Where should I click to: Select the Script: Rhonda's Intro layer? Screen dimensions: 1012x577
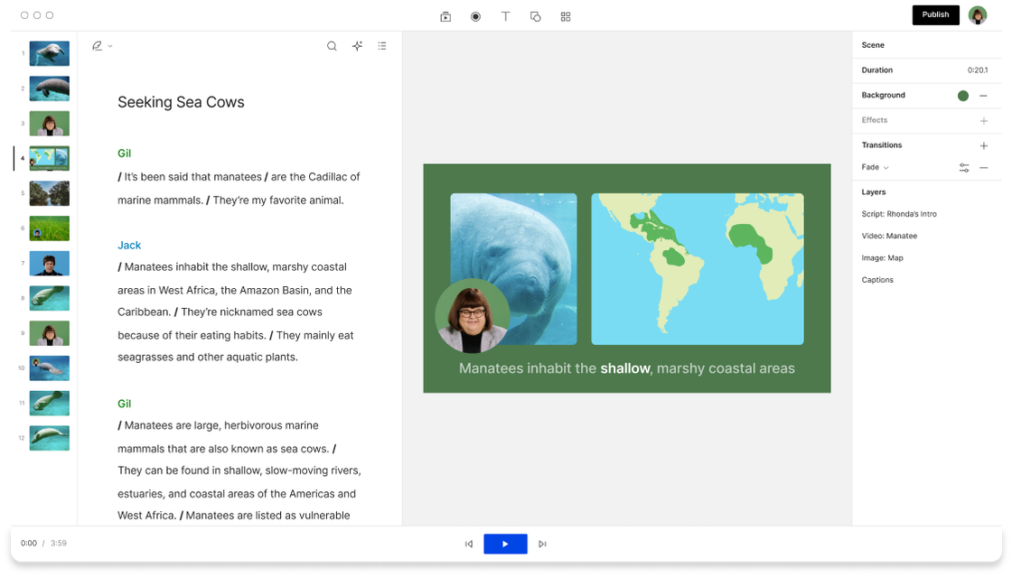[898, 214]
